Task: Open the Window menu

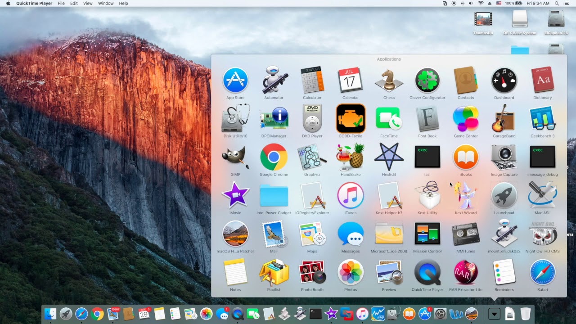Action: [106, 3]
